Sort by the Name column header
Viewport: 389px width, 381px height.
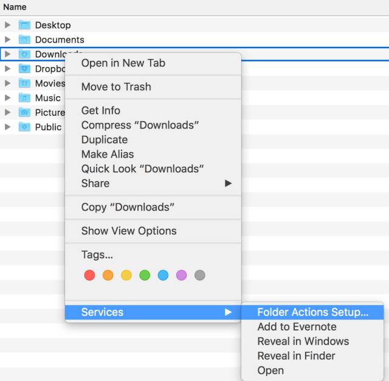(15, 7)
